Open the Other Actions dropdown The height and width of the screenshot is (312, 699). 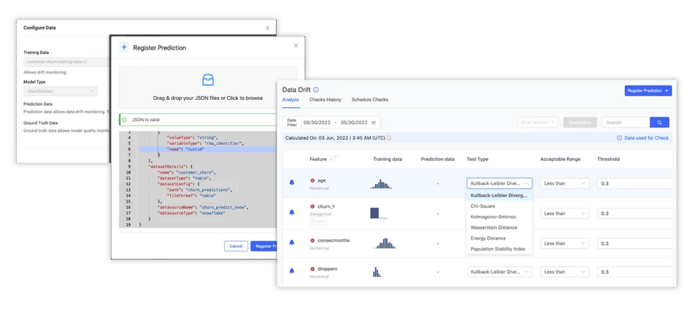(537, 122)
